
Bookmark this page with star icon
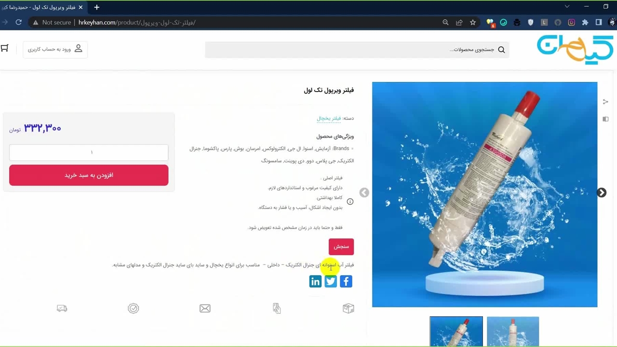point(473,22)
